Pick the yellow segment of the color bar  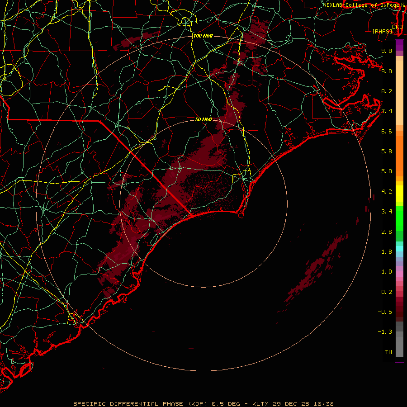click(x=399, y=194)
